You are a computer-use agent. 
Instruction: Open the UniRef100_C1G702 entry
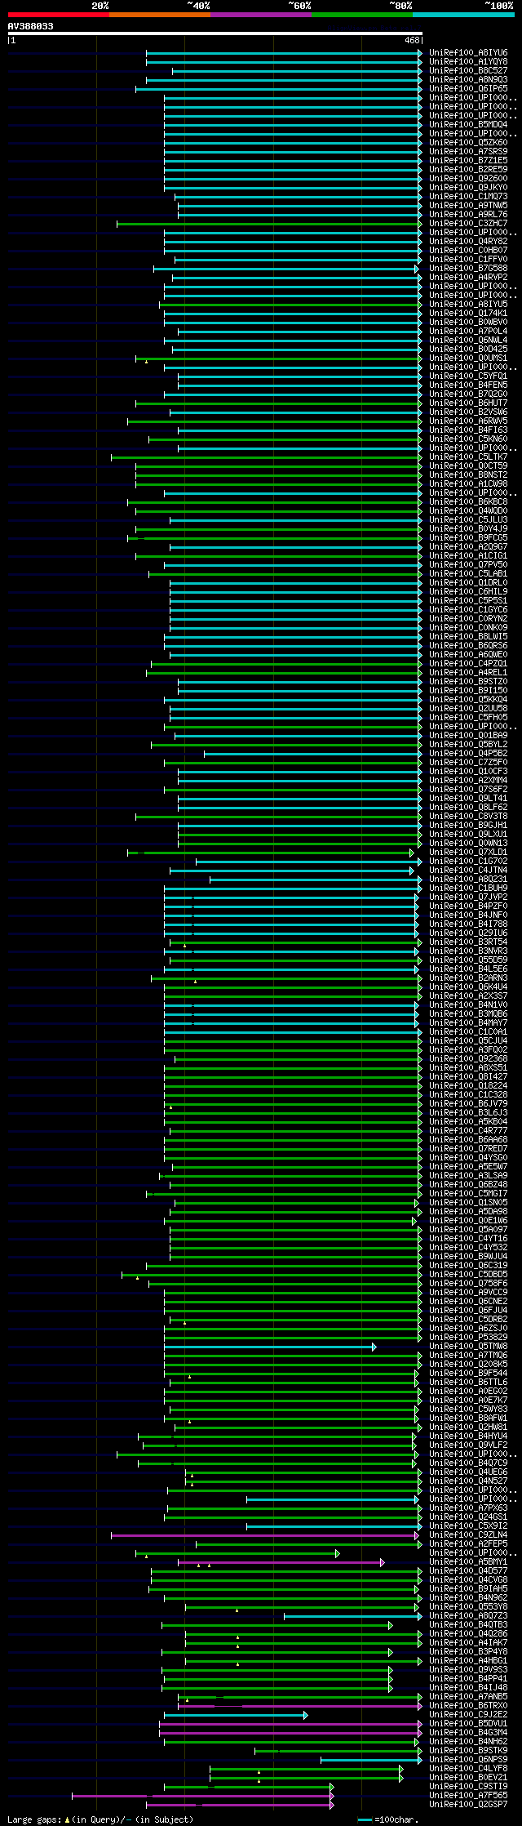point(468,861)
